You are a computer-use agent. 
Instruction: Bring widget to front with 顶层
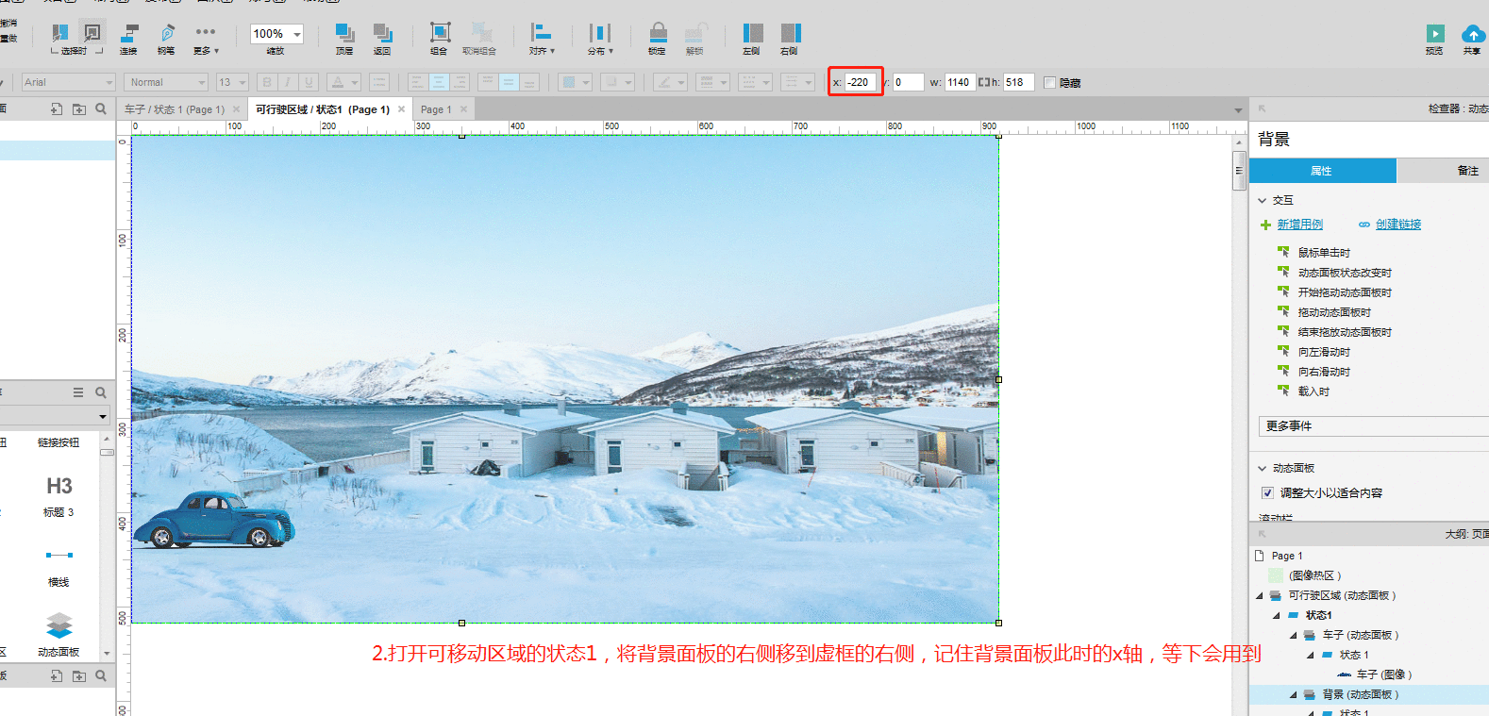344,39
